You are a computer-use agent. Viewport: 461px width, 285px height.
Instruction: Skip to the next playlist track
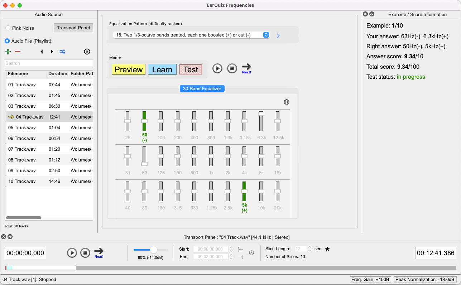[52, 52]
